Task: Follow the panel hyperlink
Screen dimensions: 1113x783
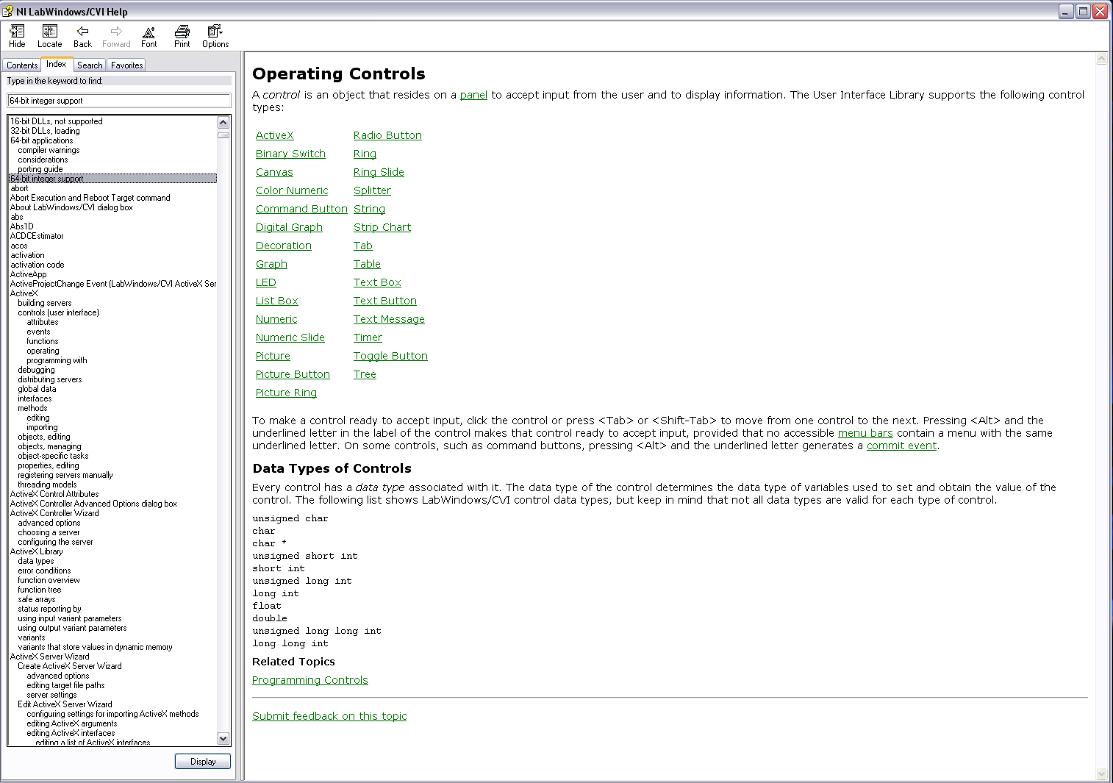Action: pyautogui.click(x=473, y=95)
